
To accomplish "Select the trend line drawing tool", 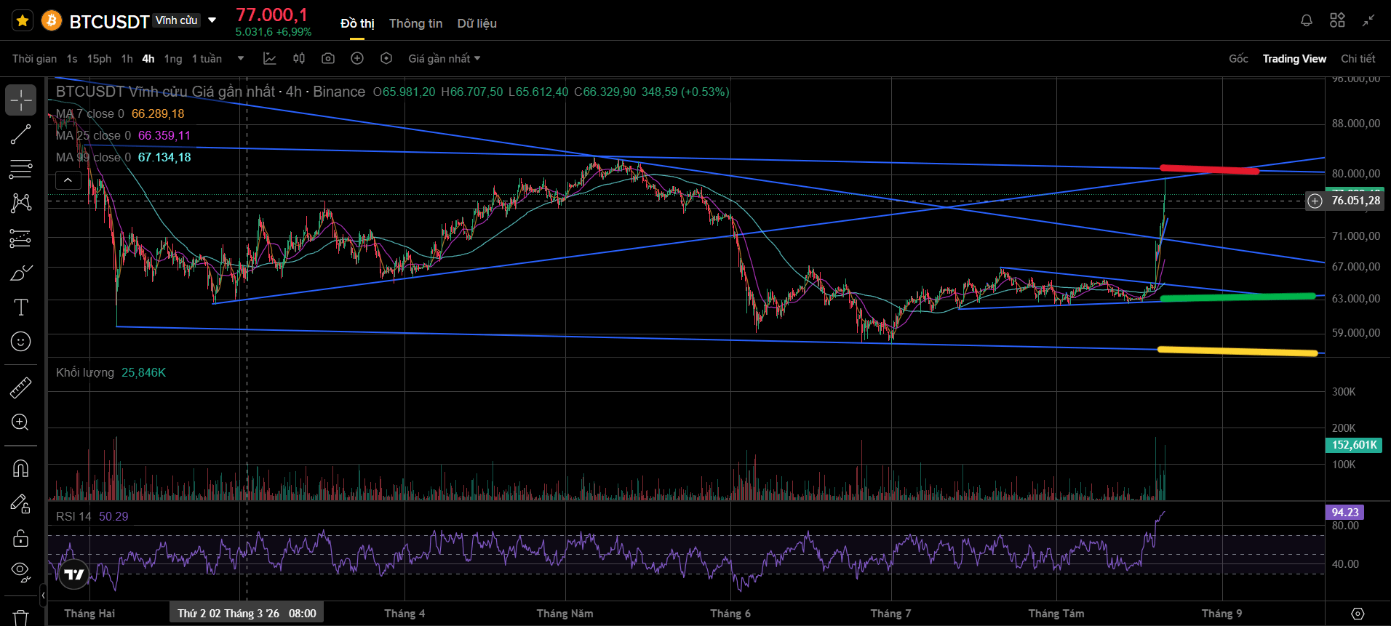I will pyautogui.click(x=21, y=135).
